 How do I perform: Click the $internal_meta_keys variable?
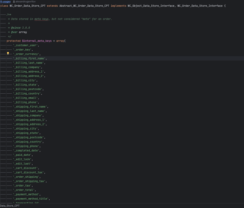click(37, 41)
